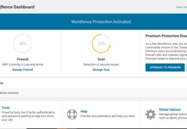187x129 pixels.
Task: Click the Scan 70% progress circle
Action: [101, 44]
